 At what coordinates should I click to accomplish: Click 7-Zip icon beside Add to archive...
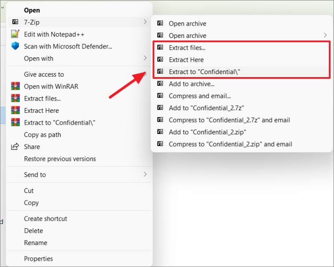click(160, 84)
